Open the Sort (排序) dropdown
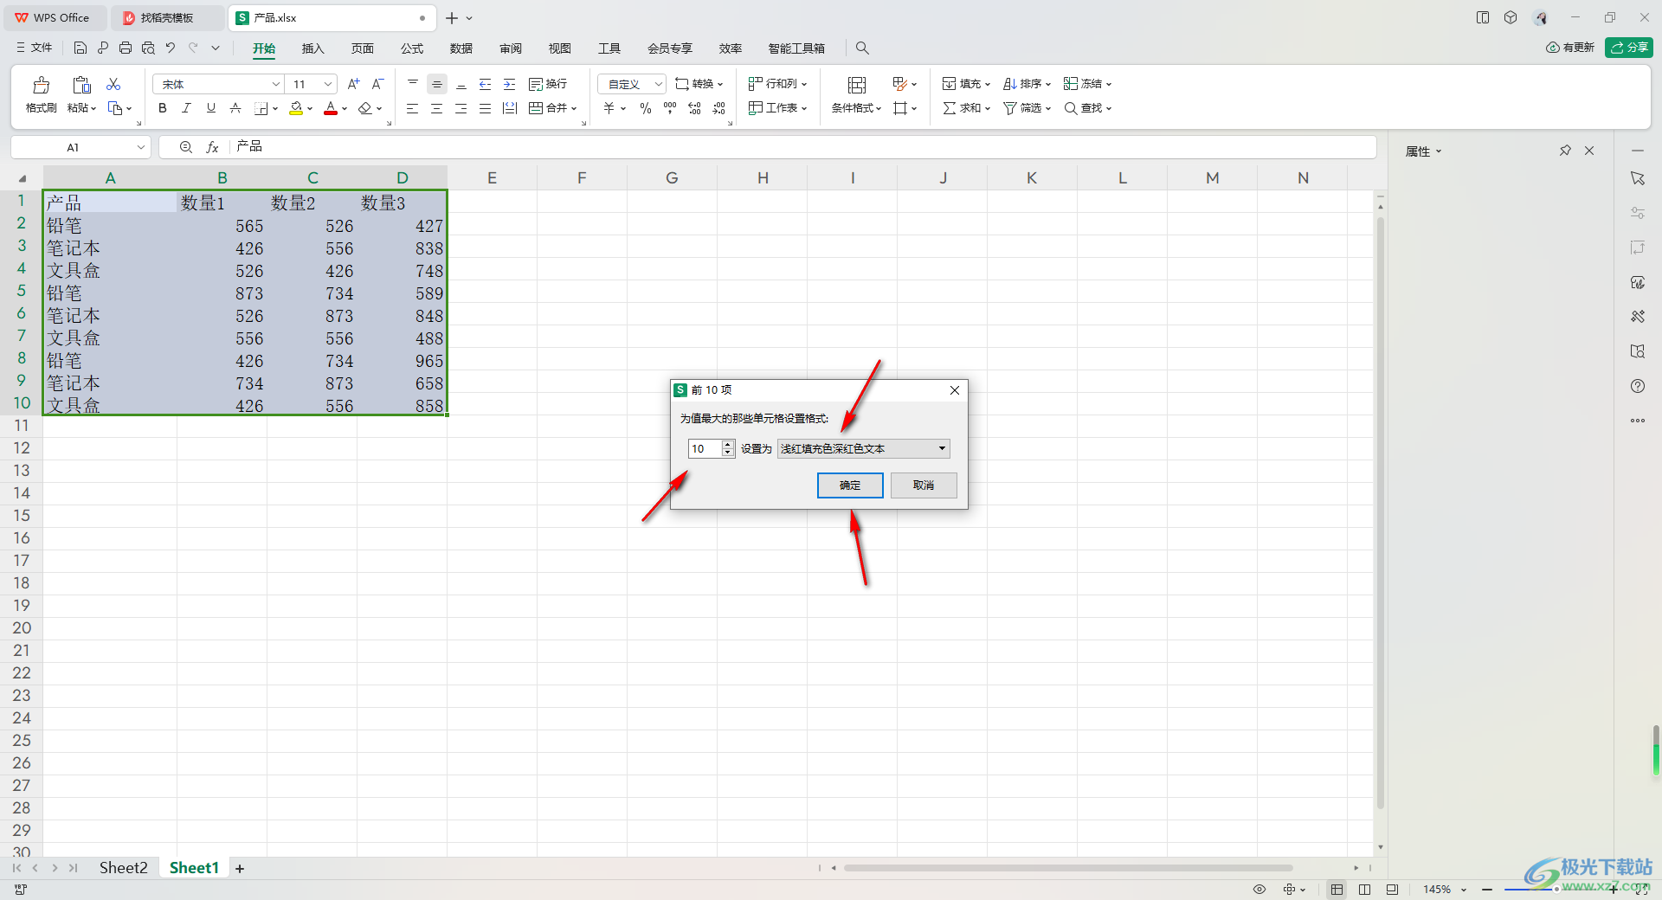Image resolution: width=1662 pixels, height=900 pixels. coord(1027,84)
